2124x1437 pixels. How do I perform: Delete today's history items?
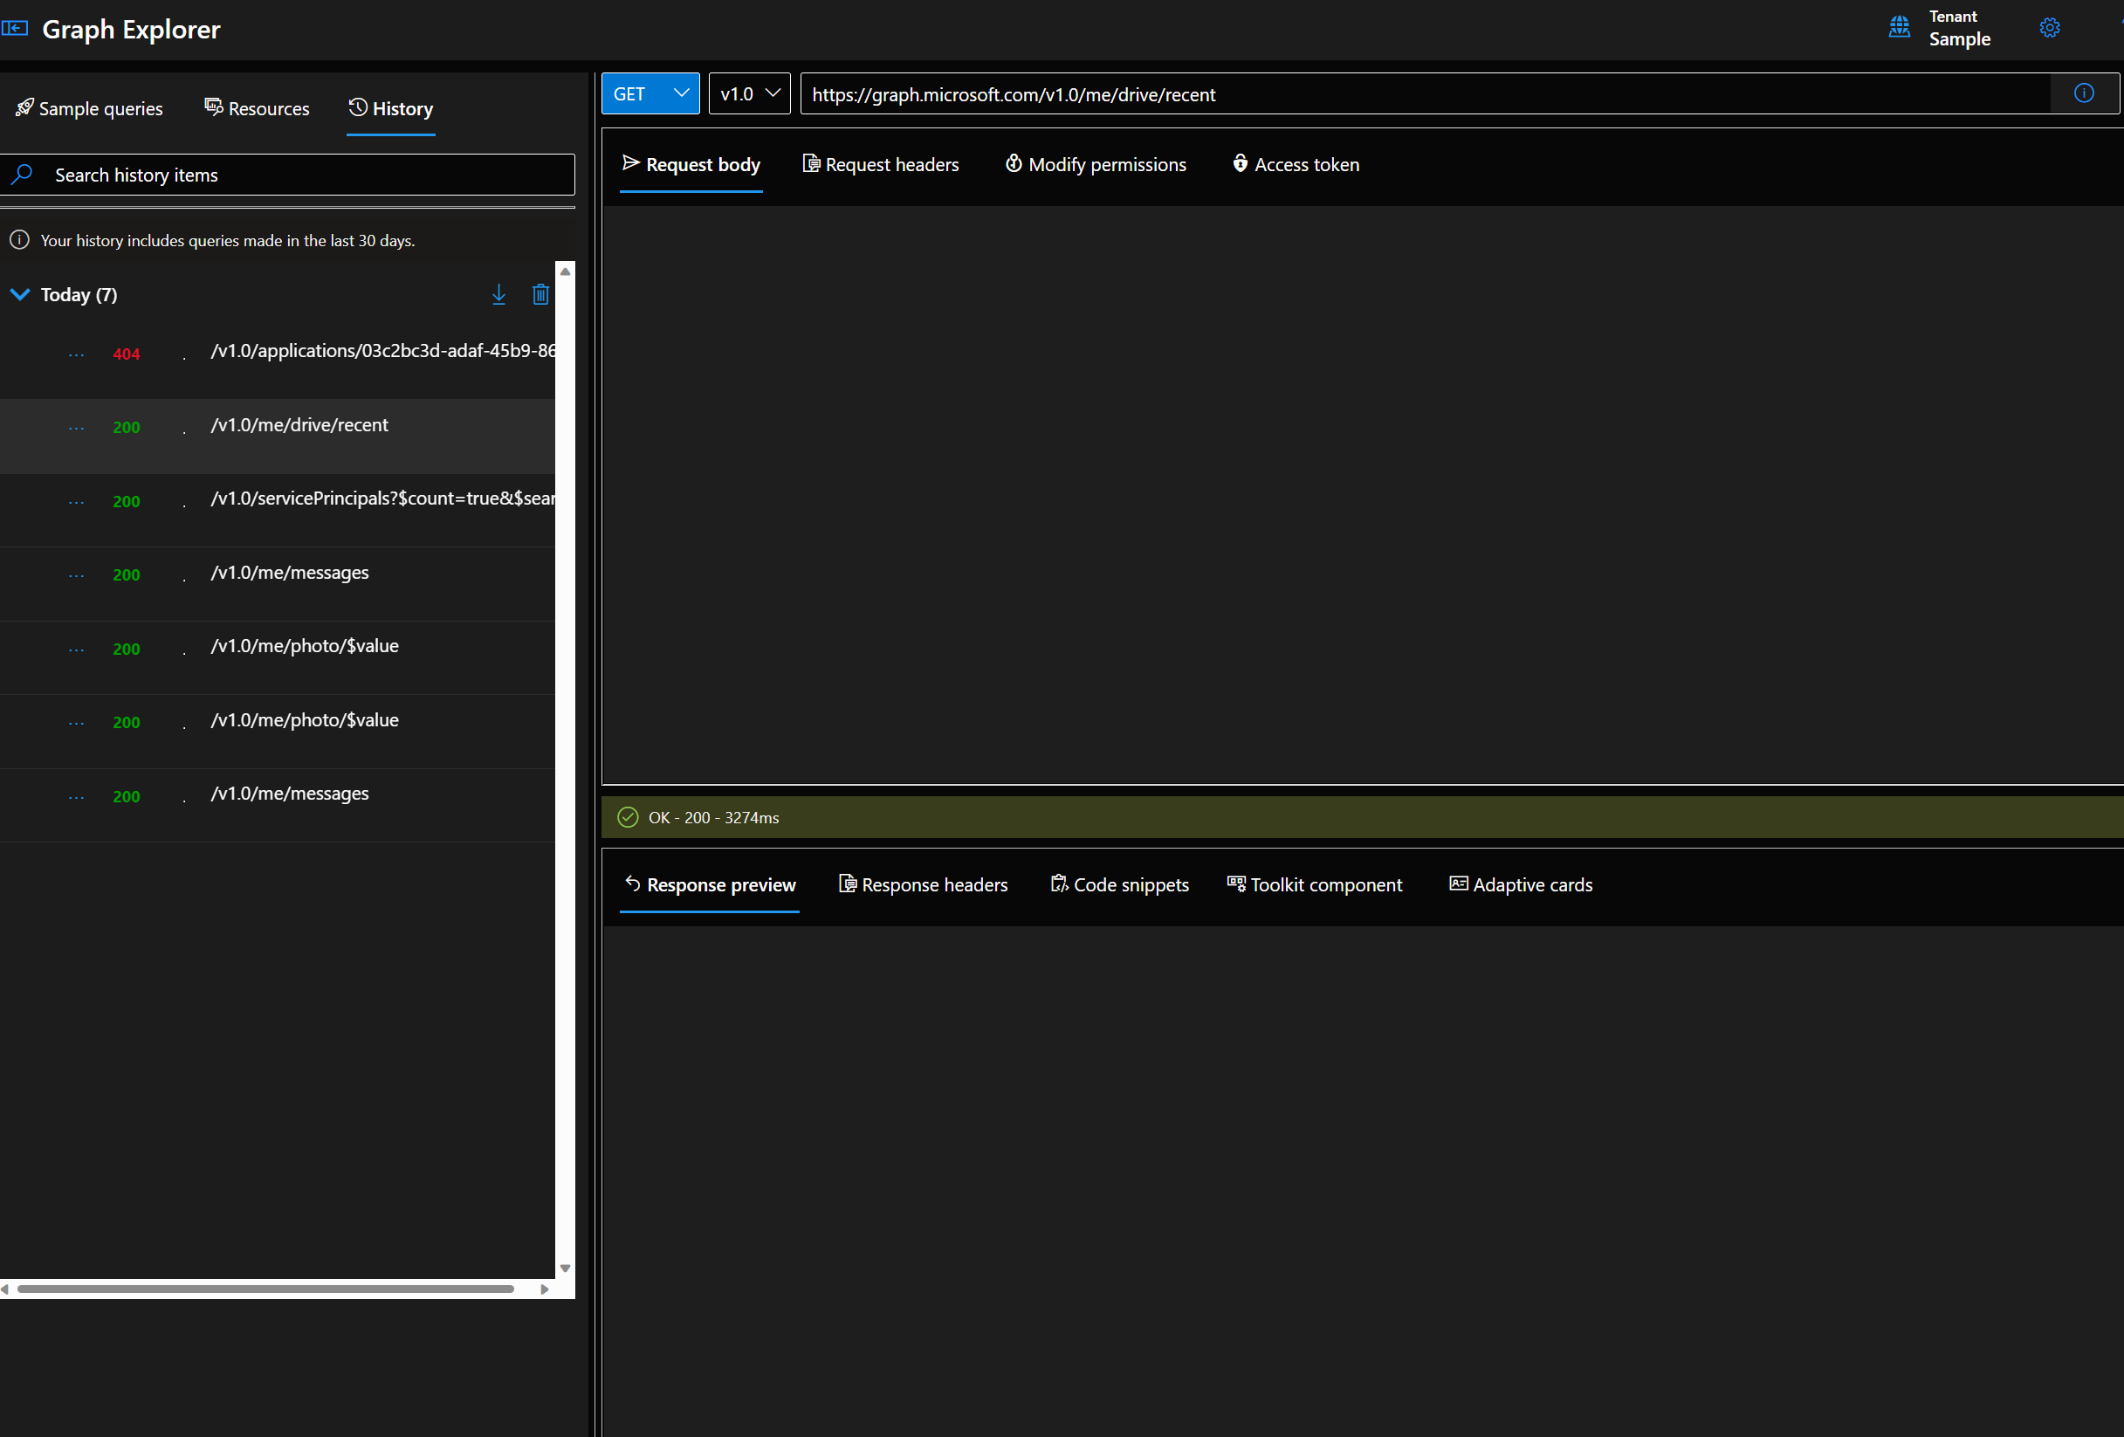coord(540,294)
